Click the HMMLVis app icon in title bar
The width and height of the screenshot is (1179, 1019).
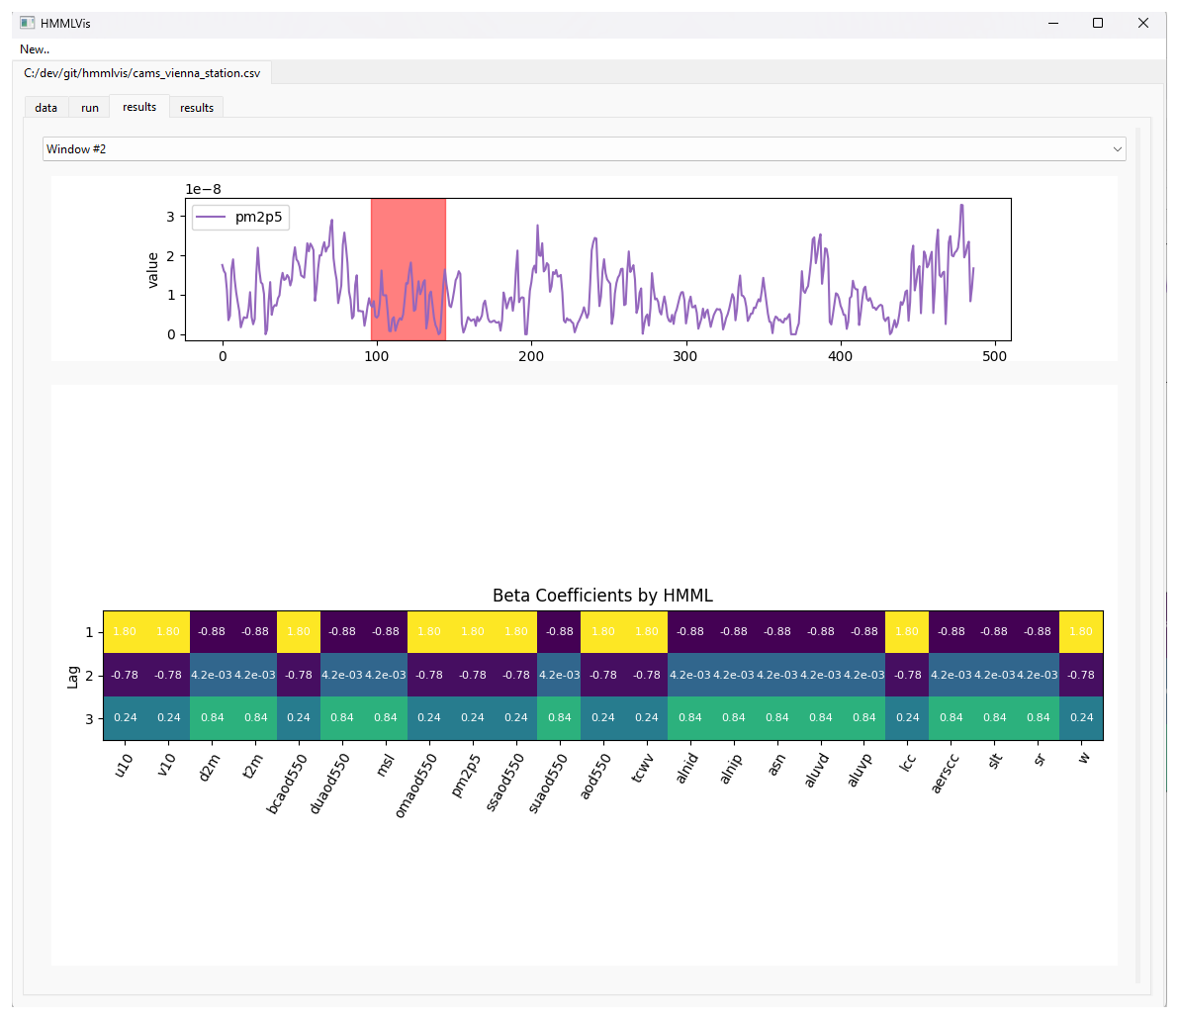28,23
